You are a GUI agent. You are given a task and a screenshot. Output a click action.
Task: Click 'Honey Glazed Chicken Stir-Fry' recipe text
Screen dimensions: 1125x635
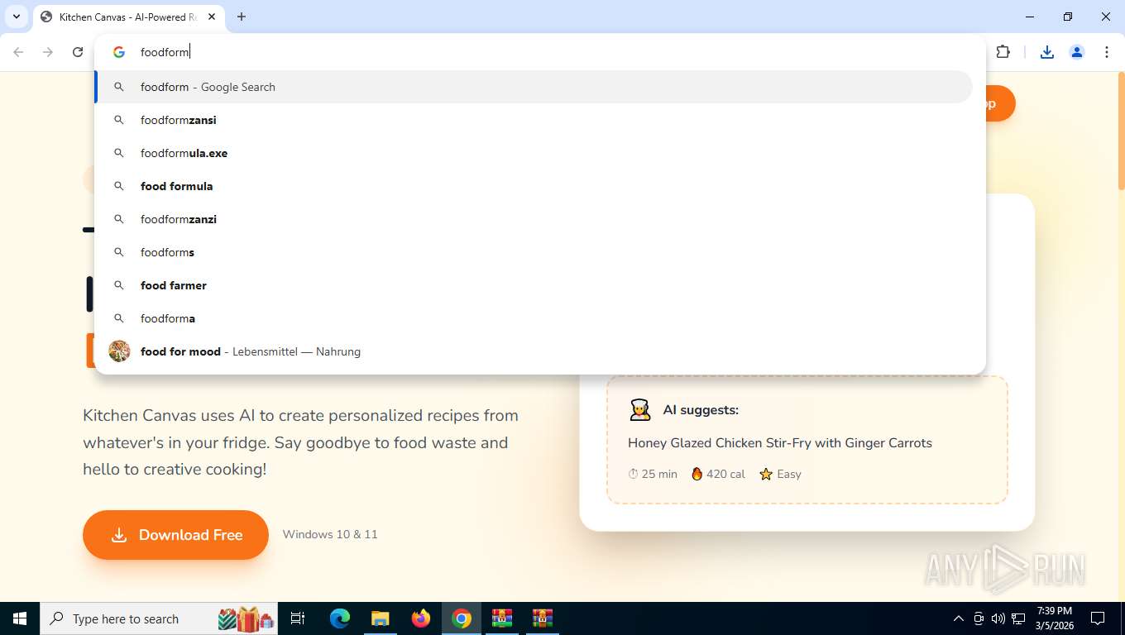pyautogui.click(x=780, y=442)
